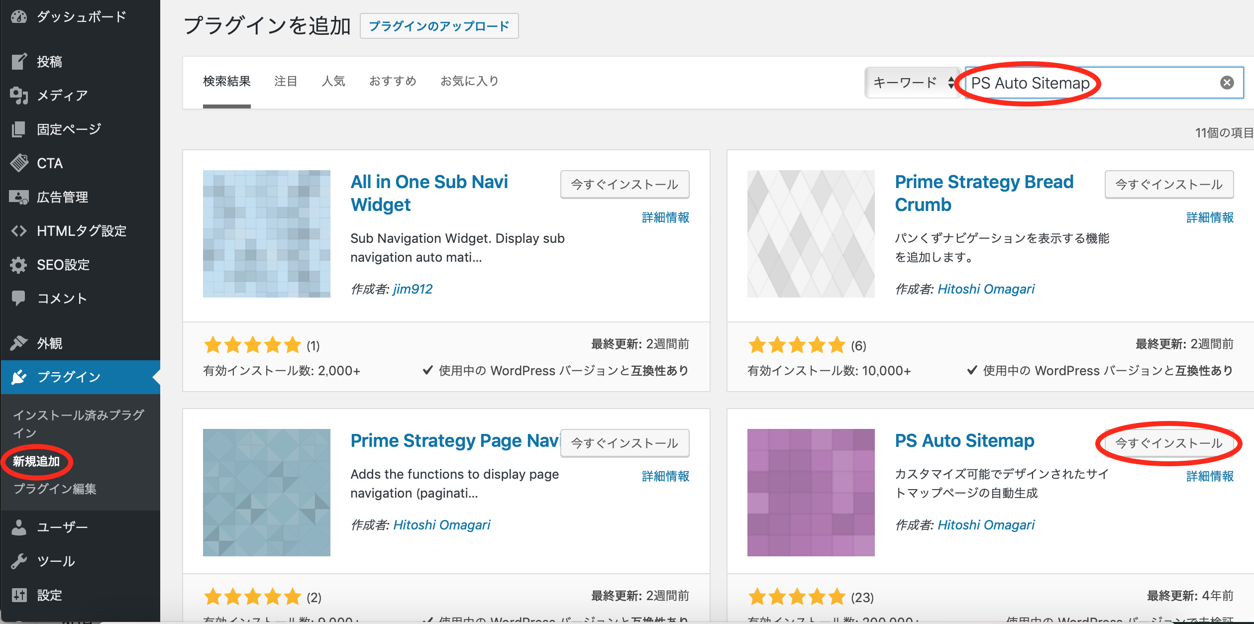Click the star rating of Bread Crumb (6)

797,345
